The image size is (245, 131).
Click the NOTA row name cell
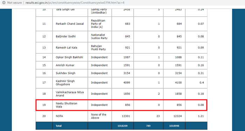[70, 116]
